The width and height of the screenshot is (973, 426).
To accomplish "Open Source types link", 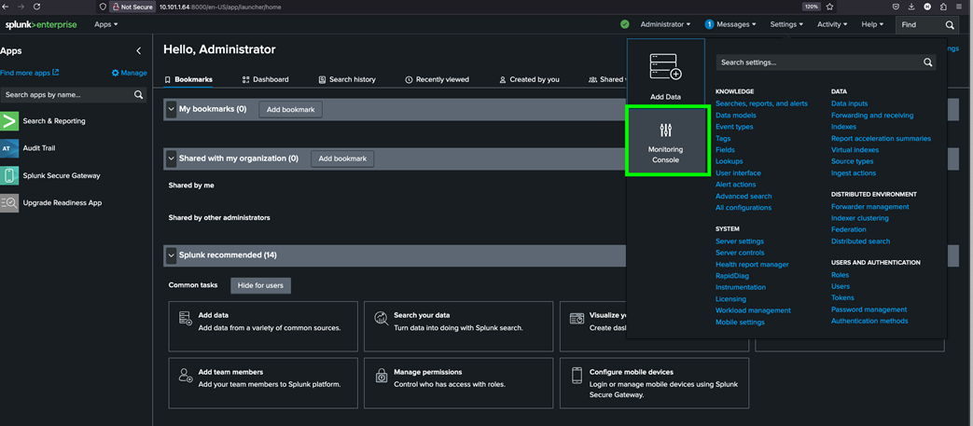I will (x=853, y=161).
